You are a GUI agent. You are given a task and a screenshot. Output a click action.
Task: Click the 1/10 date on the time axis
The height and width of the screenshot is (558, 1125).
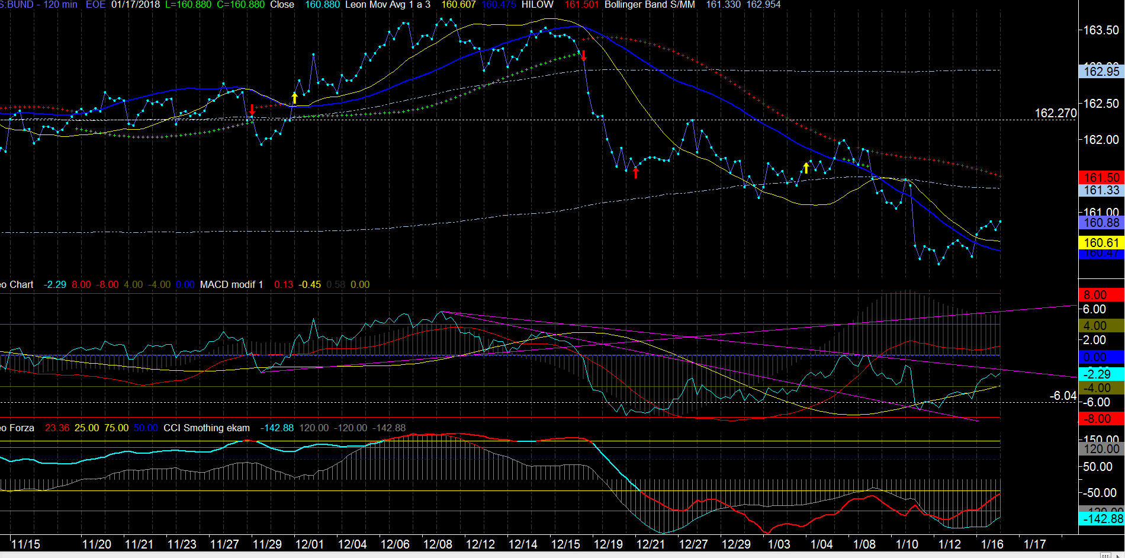907,544
